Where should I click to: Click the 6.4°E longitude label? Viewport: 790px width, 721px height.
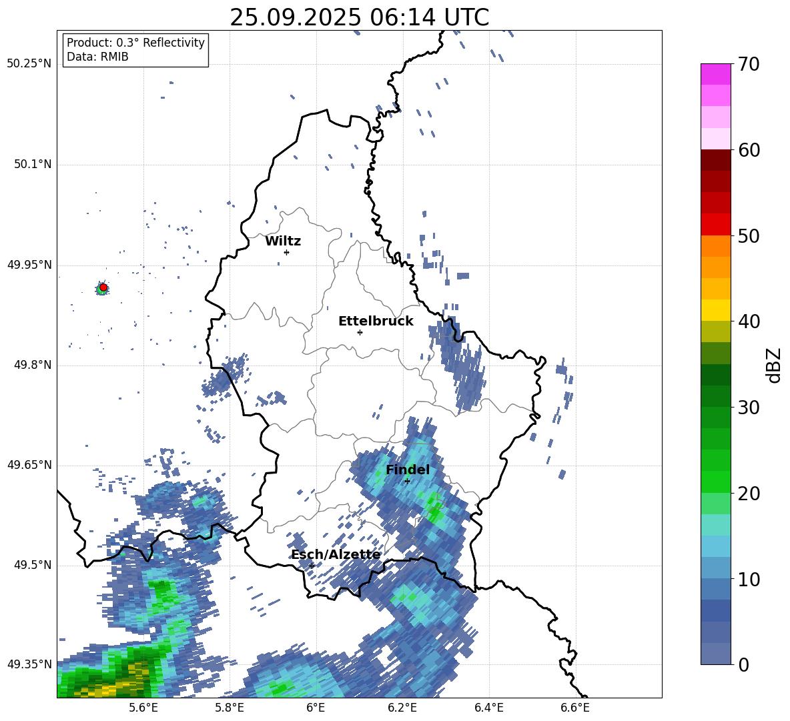coord(488,708)
